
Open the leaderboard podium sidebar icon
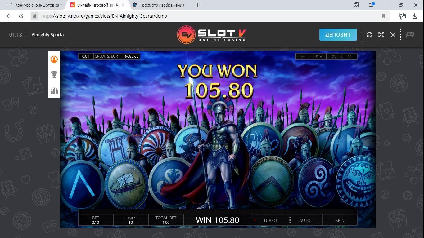54,90
